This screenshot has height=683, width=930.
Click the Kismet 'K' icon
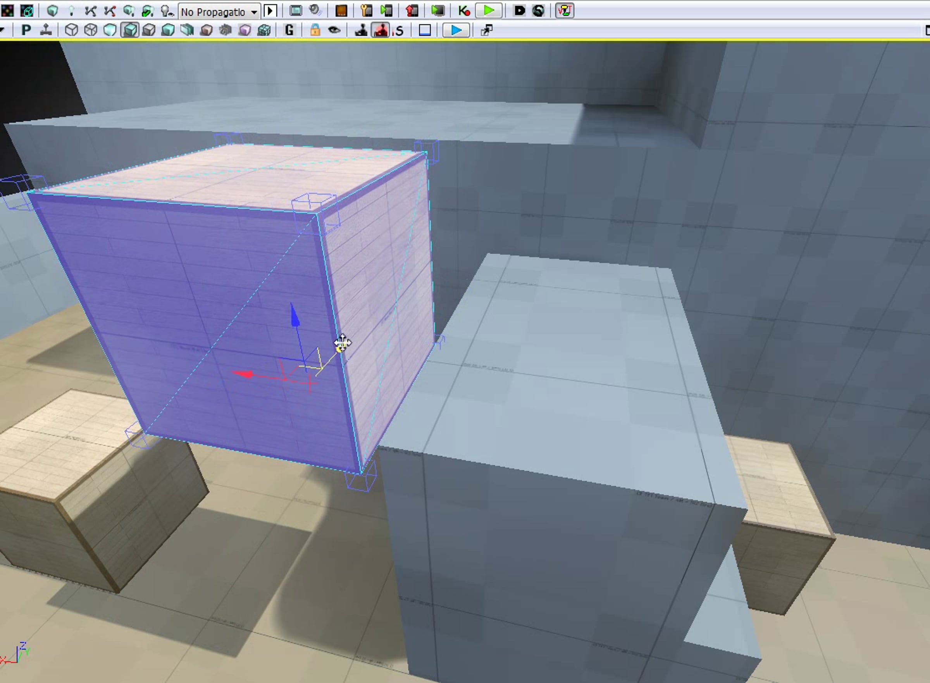click(464, 11)
